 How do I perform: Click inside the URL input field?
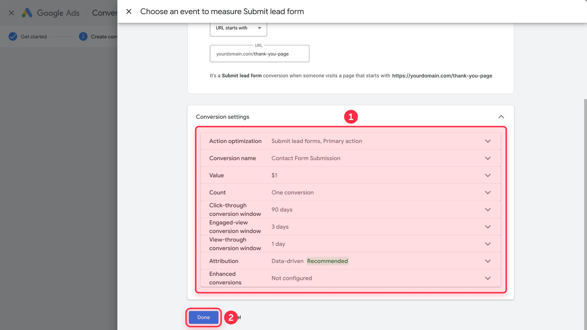(x=259, y=54)
